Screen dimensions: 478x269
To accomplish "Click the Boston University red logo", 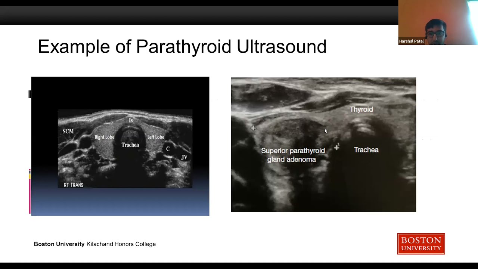I will tap(421, 244).
